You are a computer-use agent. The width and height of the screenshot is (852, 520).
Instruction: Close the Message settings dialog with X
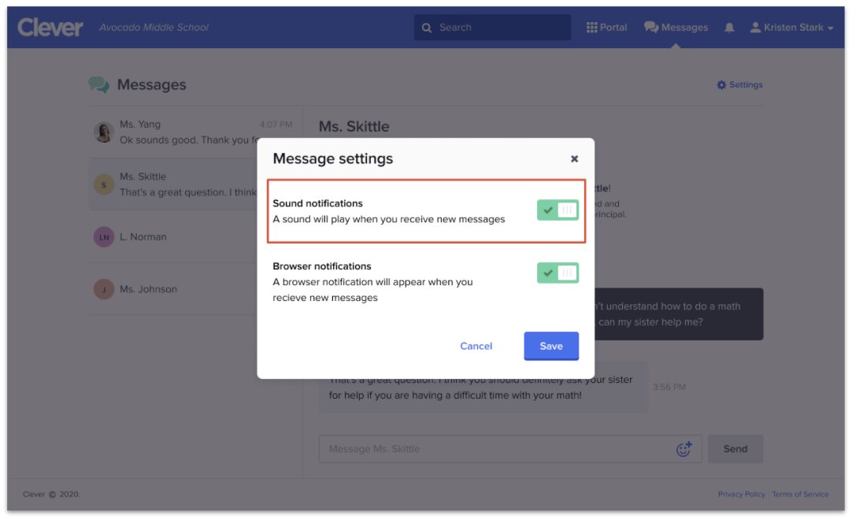[x=574, y=159]
